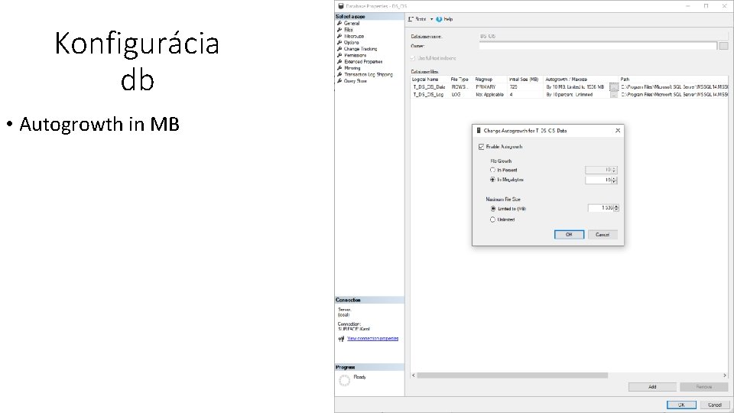The width and height of the screenshot is (734, 413).
Task: Open the Transaction Log Shipping page
Action: coord(369,74)
